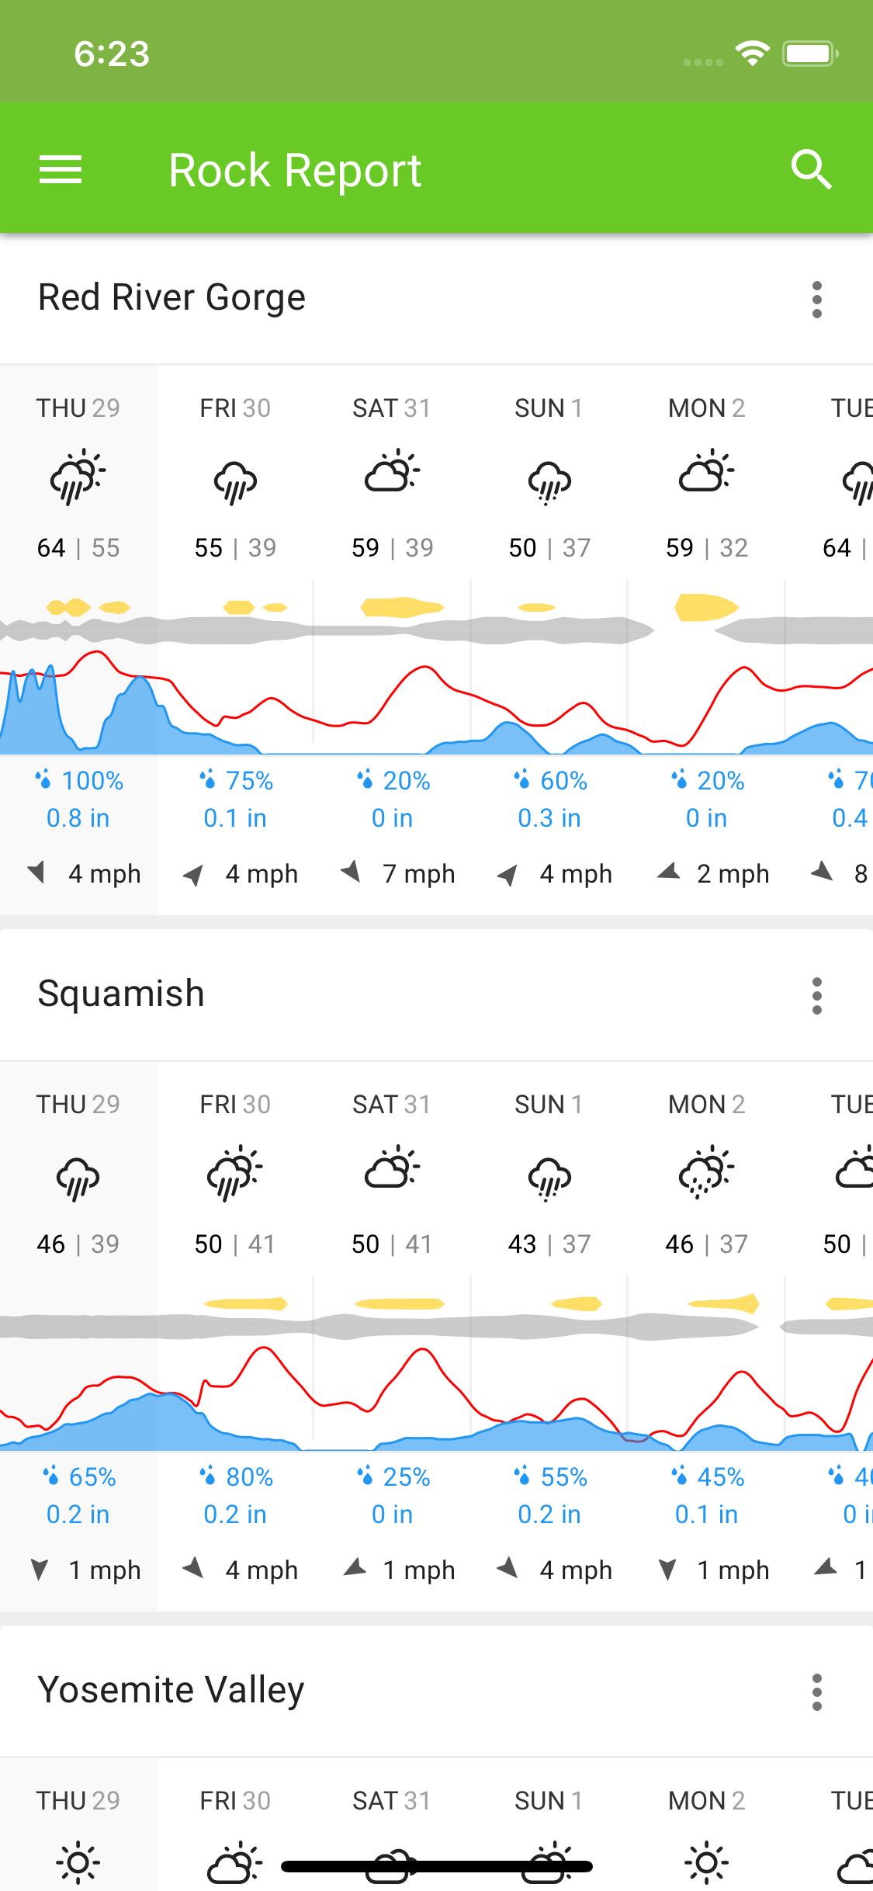Viewport: 873px width, 1891px height.
Task: Tap the search magnifier icon
Action: tap(811, 169)
